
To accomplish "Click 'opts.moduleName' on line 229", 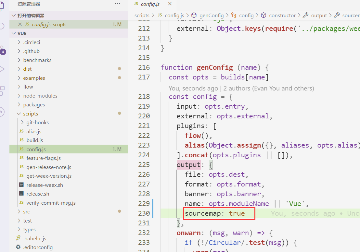I will click(239, 204).
